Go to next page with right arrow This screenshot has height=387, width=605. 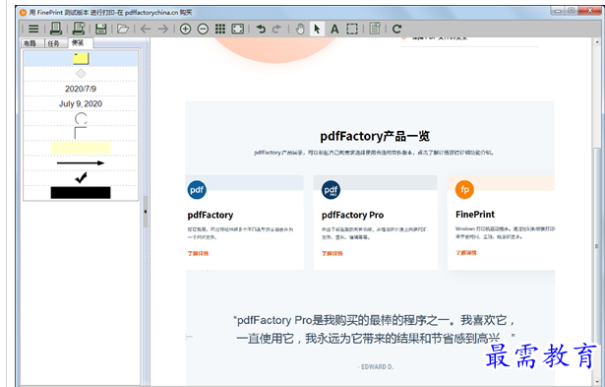tap(163, 29)
